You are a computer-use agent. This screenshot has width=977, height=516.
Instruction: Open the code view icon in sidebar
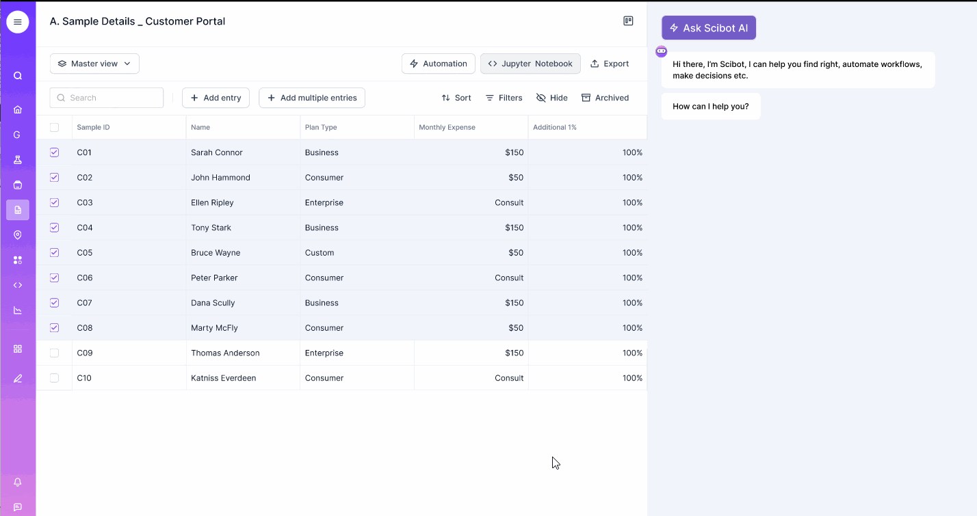17,285
